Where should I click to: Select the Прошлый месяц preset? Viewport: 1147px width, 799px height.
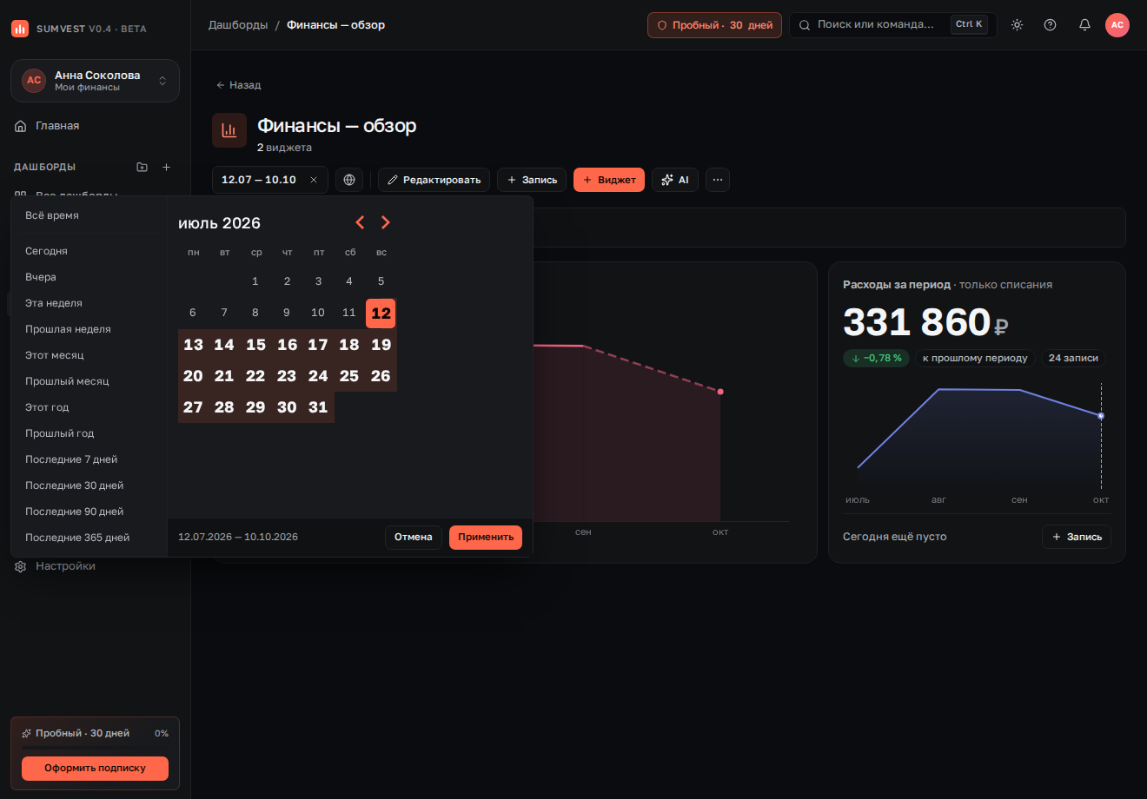coord(90,381)
